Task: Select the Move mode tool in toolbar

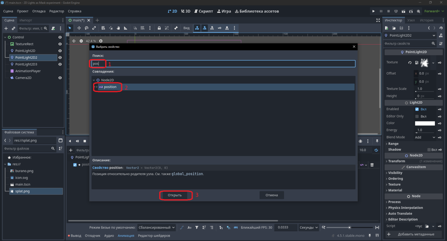Action: pyautogui.click(x=79, y=28)
